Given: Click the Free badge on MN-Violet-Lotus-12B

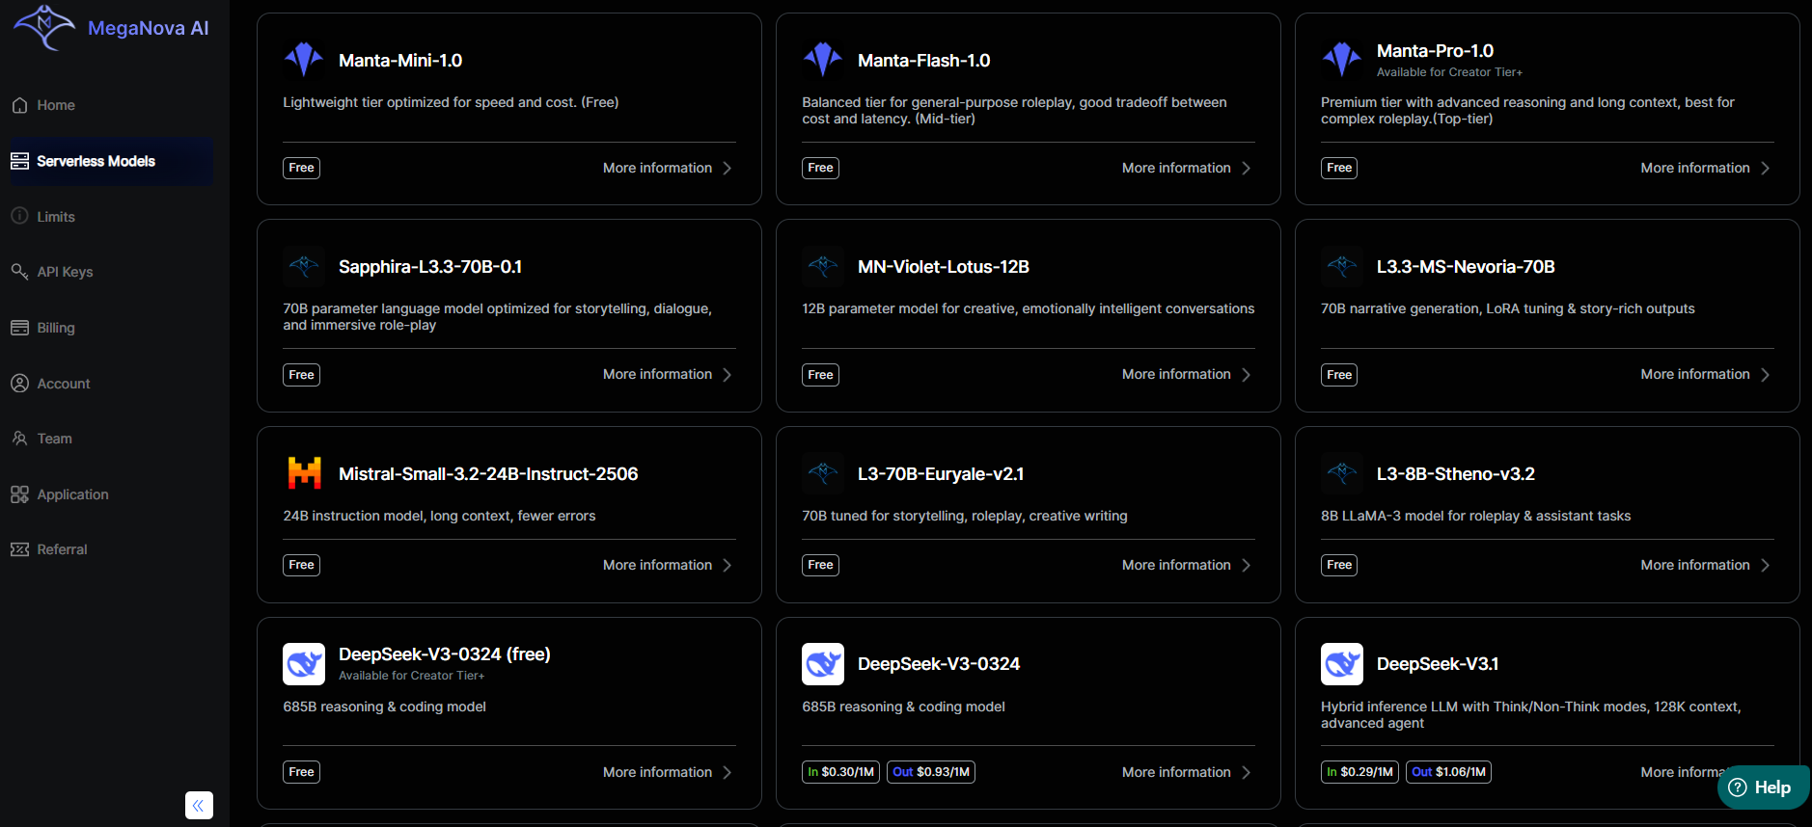Looking at the screenshot, I should (x=820, y=375).
